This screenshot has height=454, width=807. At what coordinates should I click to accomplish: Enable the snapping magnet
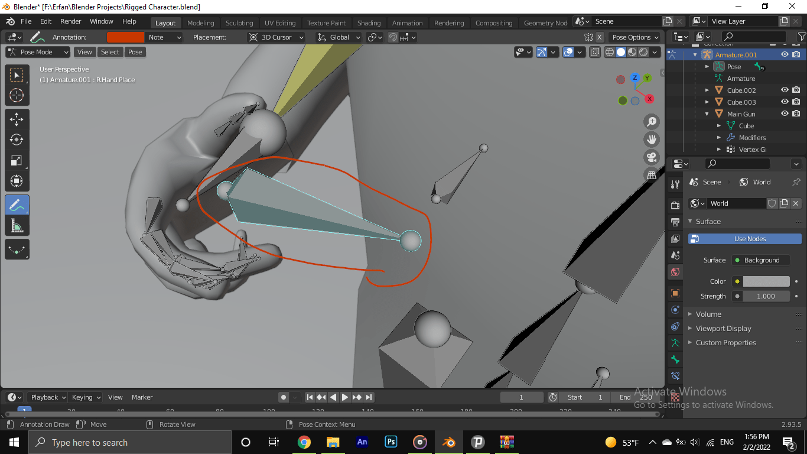393,37
